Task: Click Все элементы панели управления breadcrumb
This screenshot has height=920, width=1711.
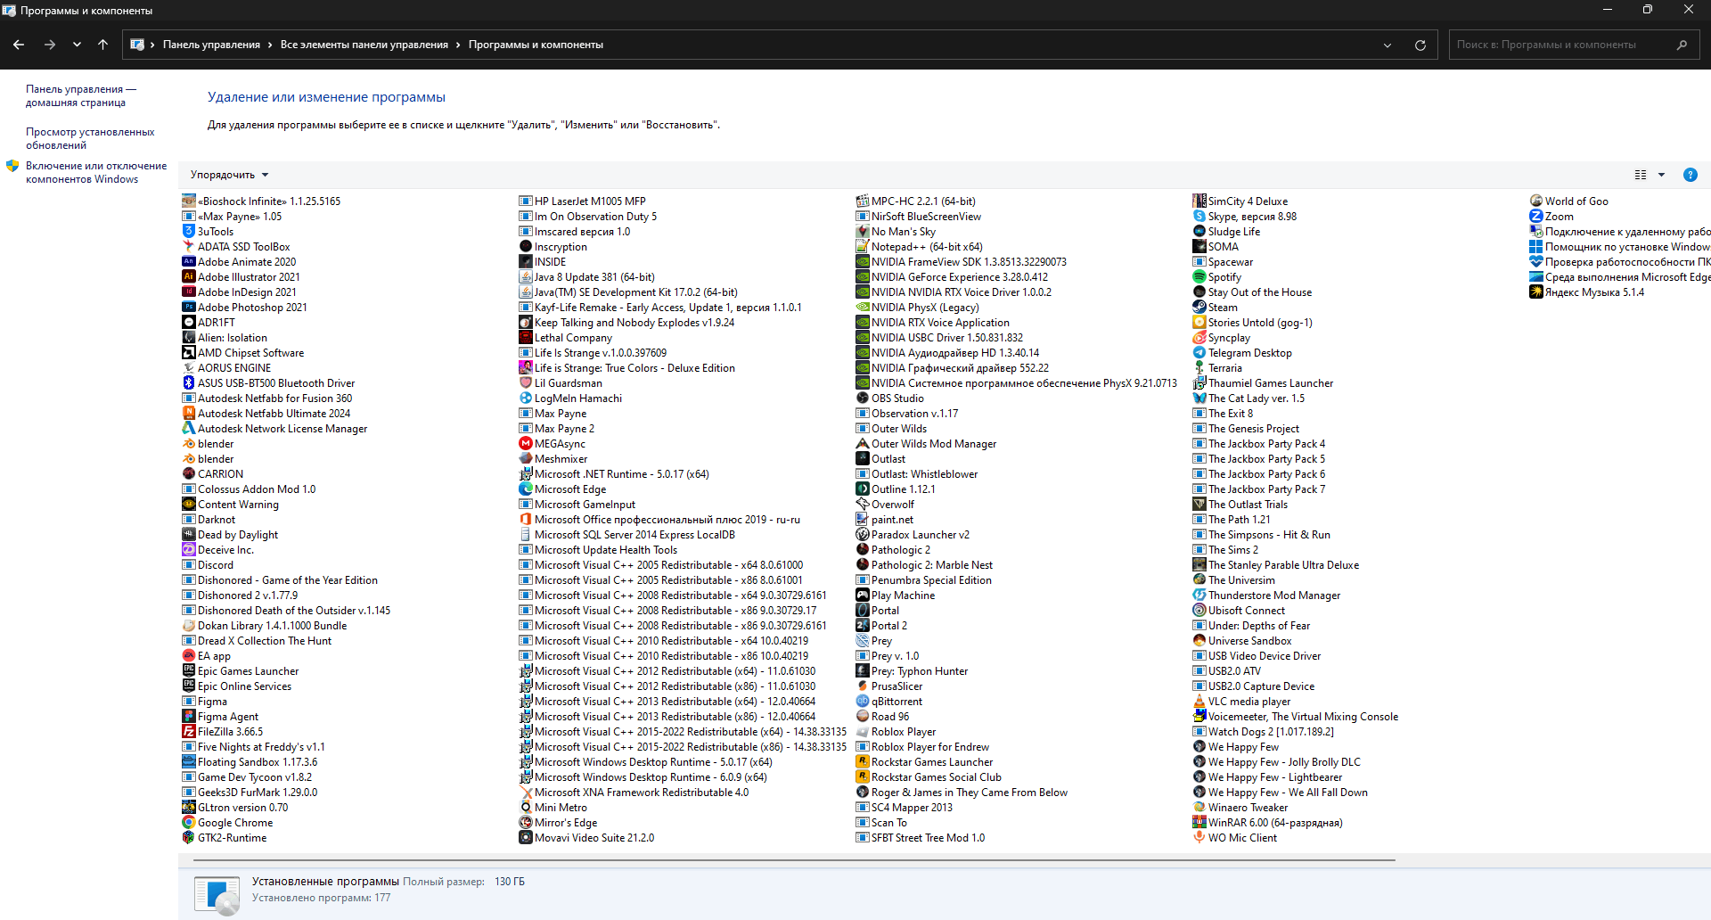Action: click(364, 45)
